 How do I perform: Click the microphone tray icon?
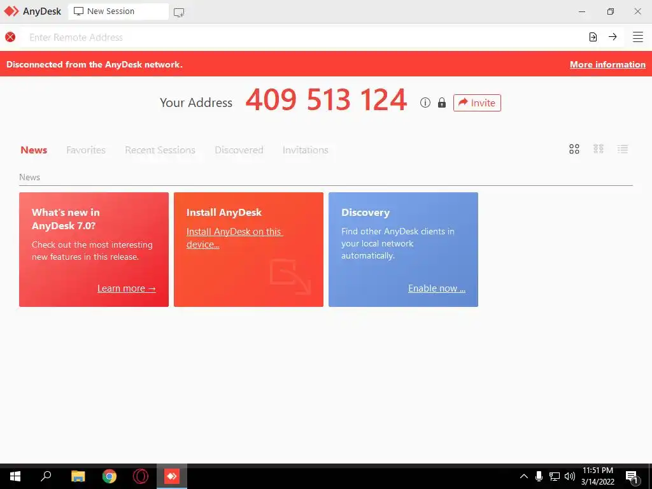(x=539, y=476)
